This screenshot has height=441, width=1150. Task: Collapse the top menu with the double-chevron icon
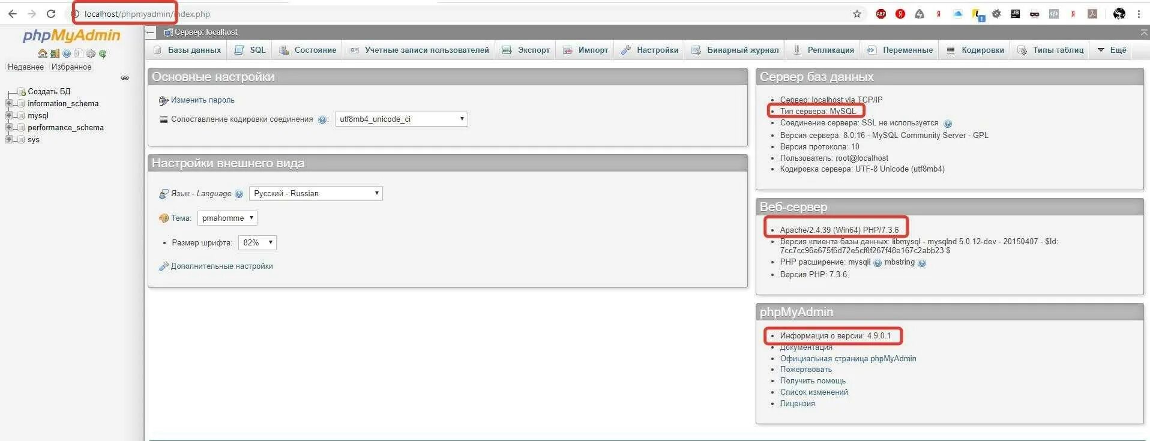coord(1144,32)
